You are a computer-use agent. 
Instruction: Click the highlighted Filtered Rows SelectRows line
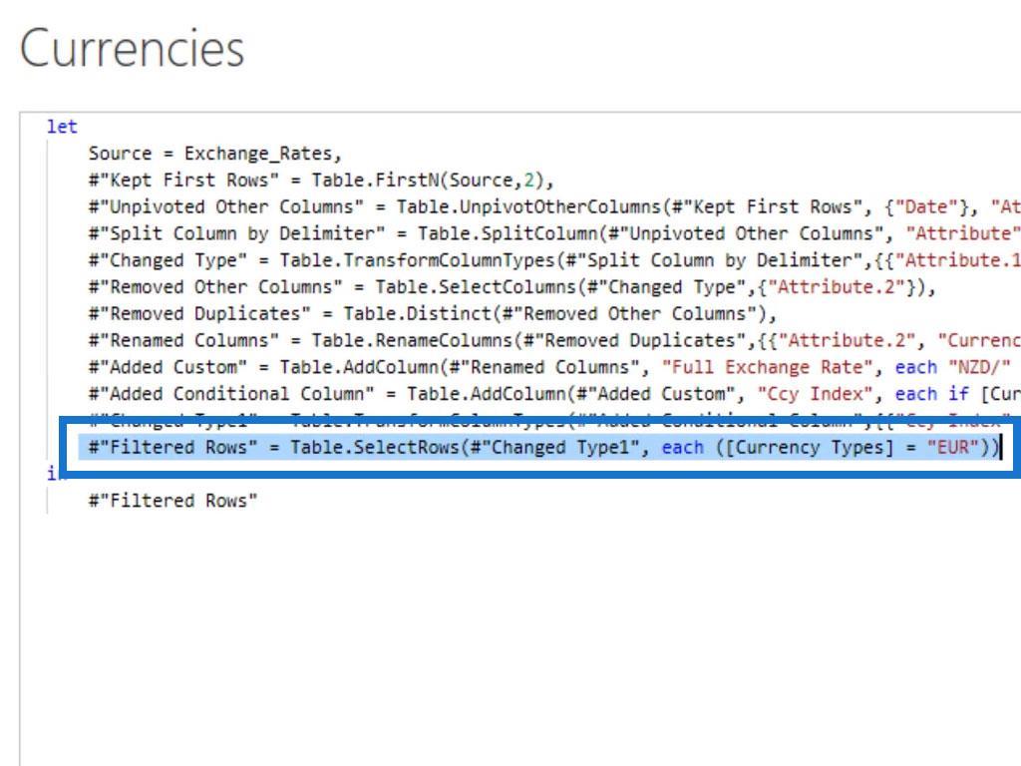[543, 448]
